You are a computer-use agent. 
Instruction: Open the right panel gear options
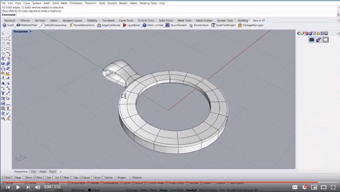click(338, 33)
